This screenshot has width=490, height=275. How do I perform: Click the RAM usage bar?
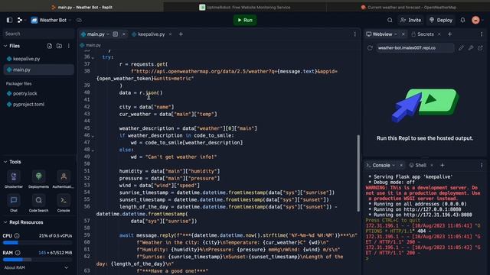pyautogui.click(x=38, y=260)
